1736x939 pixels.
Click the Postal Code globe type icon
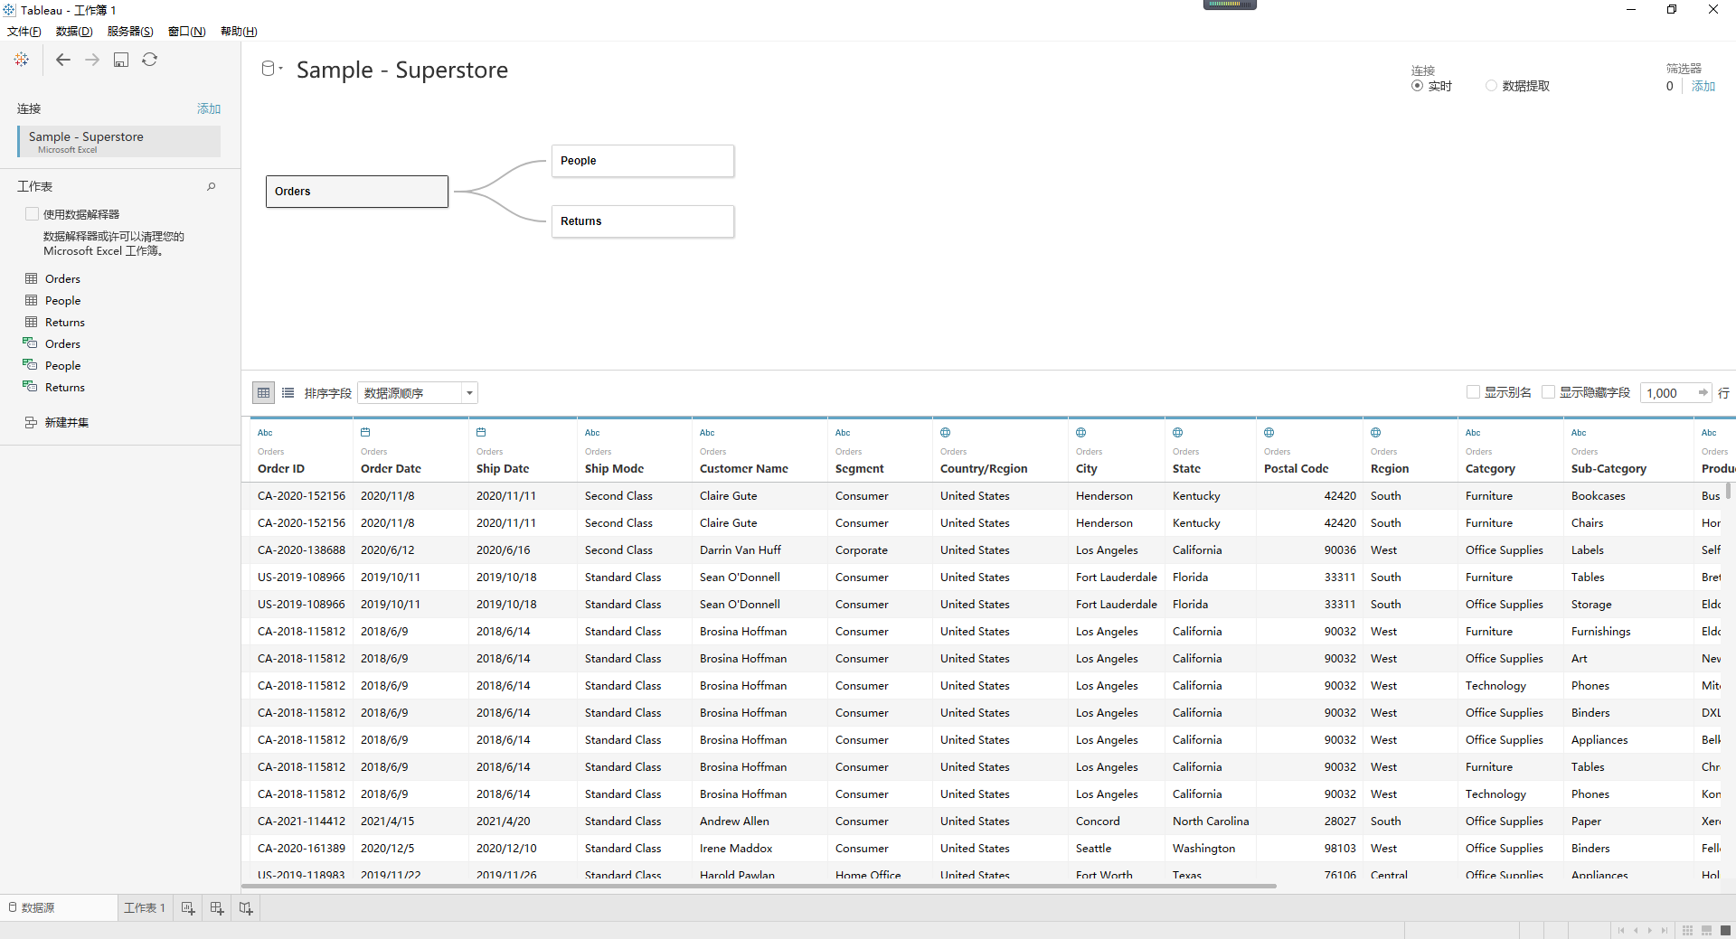click(1269, 432)
